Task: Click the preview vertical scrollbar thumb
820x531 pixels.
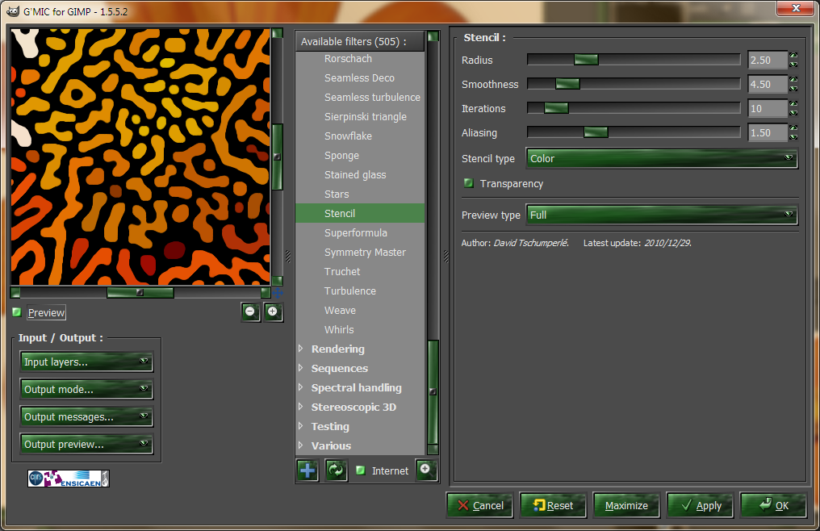Action: click(x=277, y=157)
